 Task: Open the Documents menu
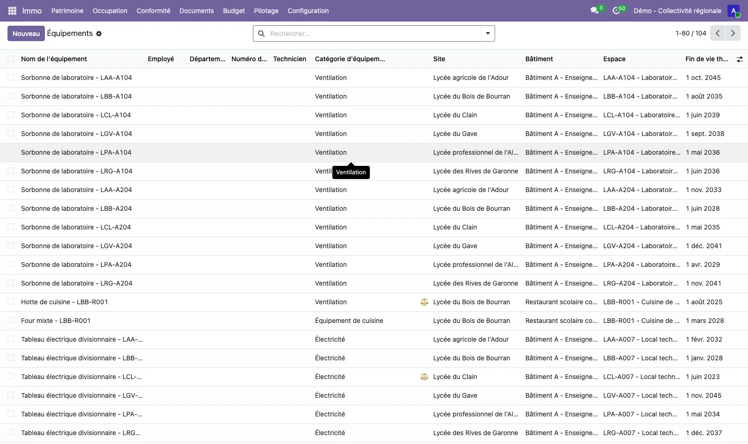pos(196,11)
